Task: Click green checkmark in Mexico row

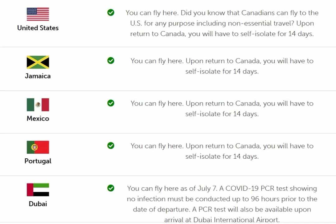Action: (x=111, y=103)
